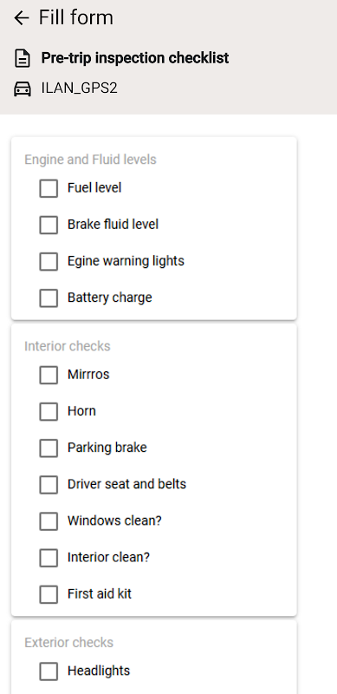Click the car icon next to ILAN_GPS2

[x=23, y=89]
